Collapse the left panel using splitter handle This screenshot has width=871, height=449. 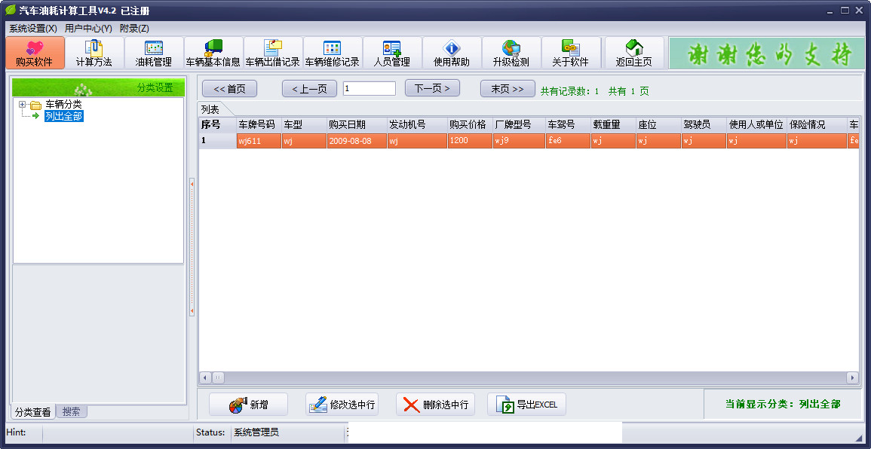tap(192, 246)
